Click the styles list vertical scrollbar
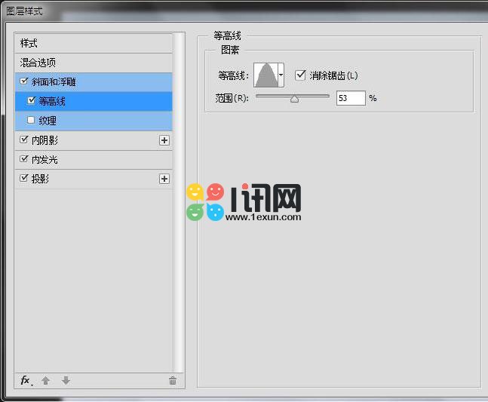The image size is (488, 402). coord(179,202)
